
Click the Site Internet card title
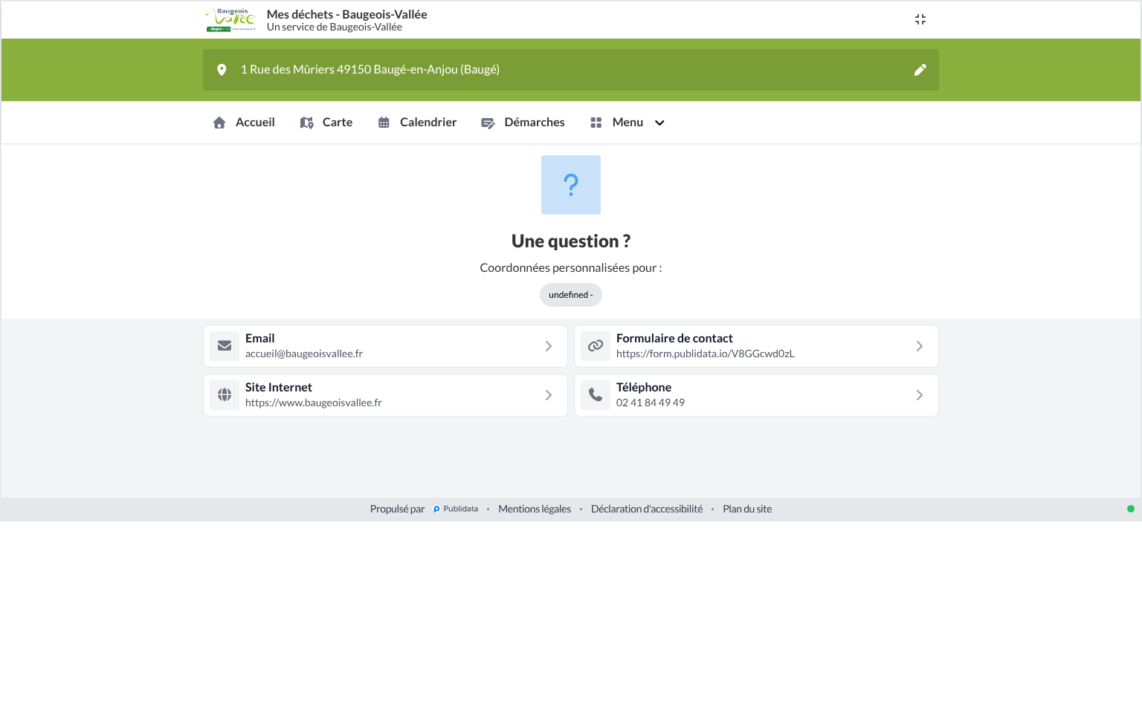click(x=279, y=388)
